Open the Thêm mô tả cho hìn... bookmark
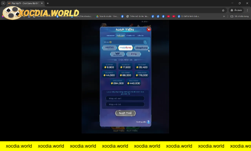Image resolution: width=251 pixels, height=151 pixels. click(137, 16)
